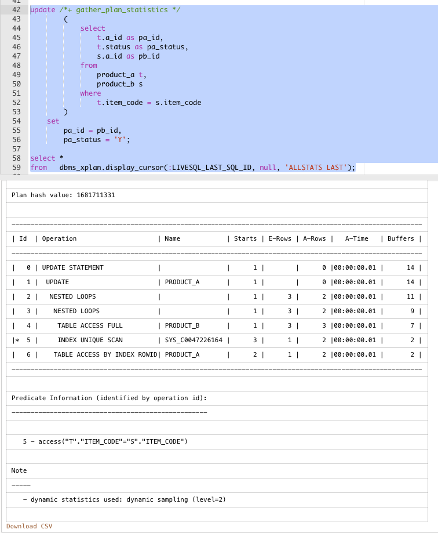Click line number 59 in the gutter
This screenshot has height=533, width=438.
pyautogui.click(x=16, y=167)
